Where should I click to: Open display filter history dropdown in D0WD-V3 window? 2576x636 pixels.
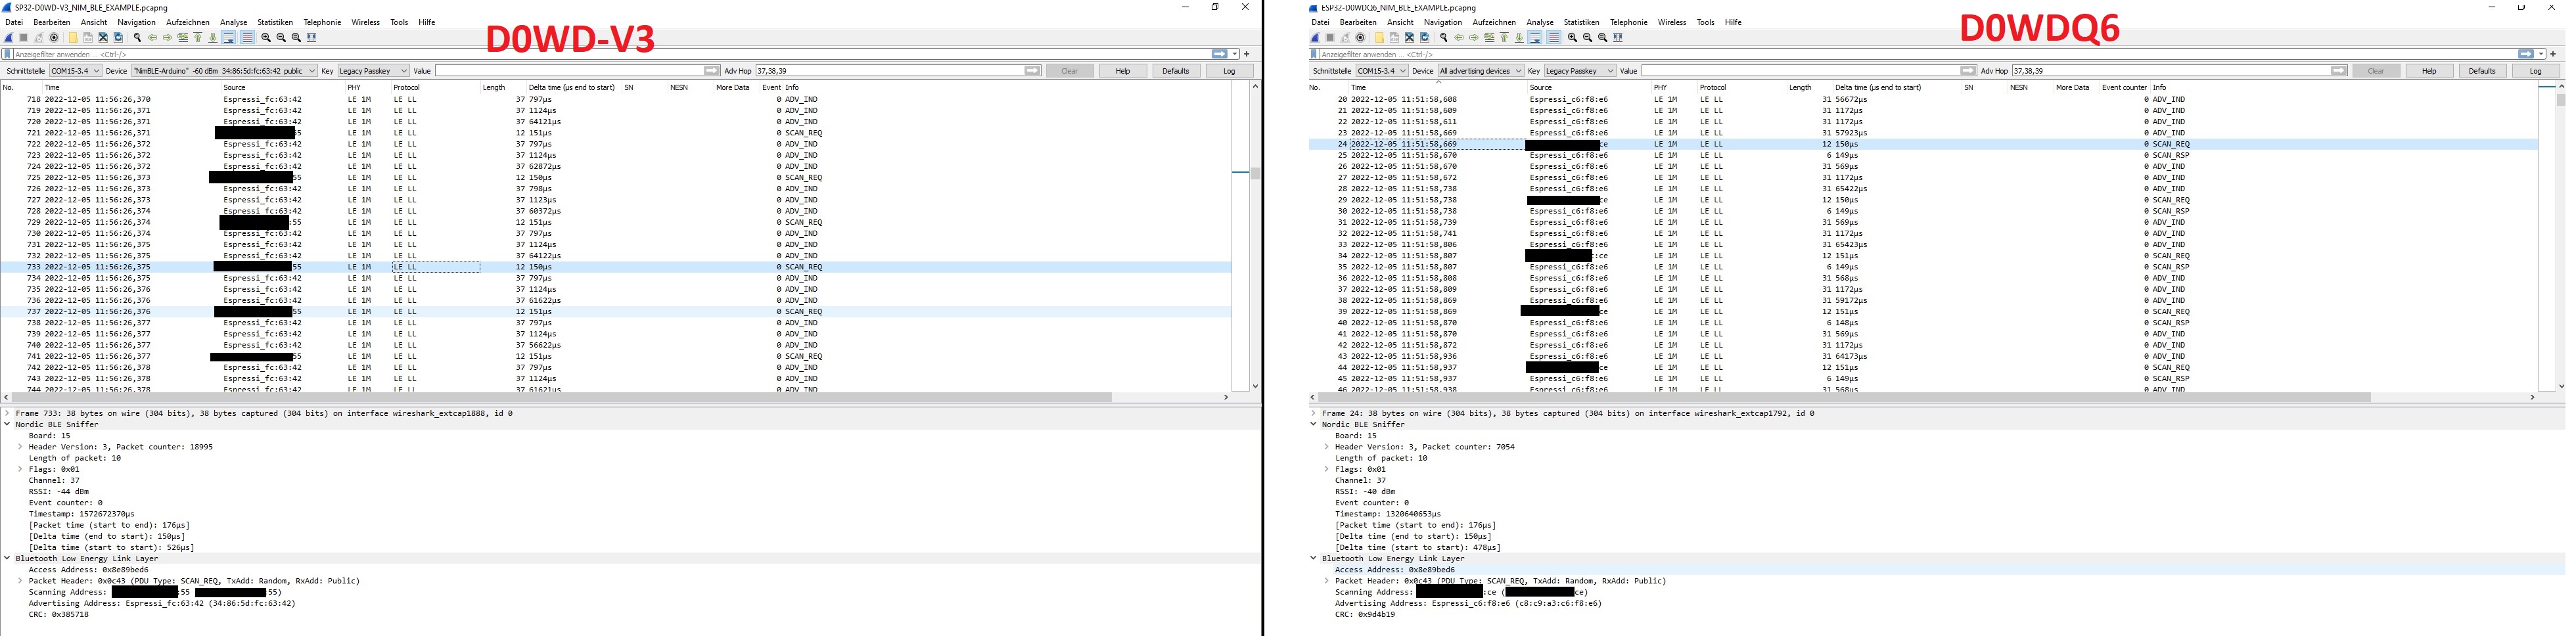pos(1235,54)
